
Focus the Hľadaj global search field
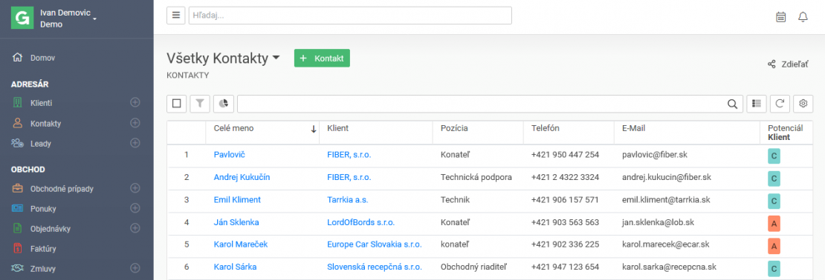pyautogui.click(x=350, y=16)
